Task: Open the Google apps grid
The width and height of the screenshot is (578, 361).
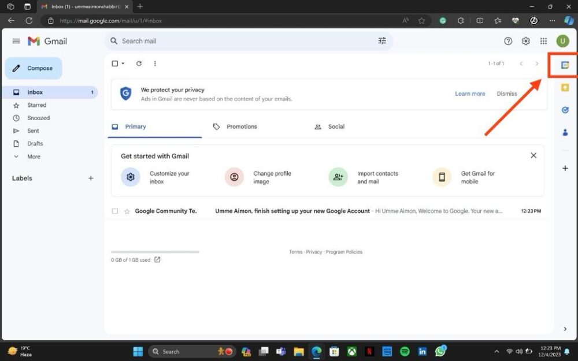Action: tap(543, 41)
